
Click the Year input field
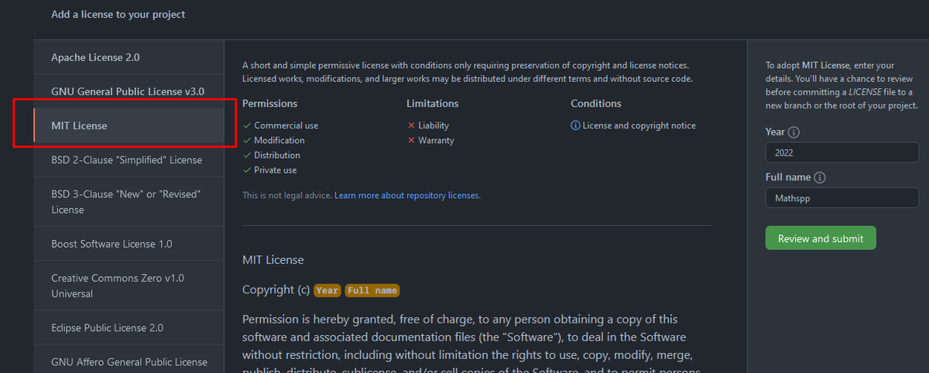(x=842, y=152)
